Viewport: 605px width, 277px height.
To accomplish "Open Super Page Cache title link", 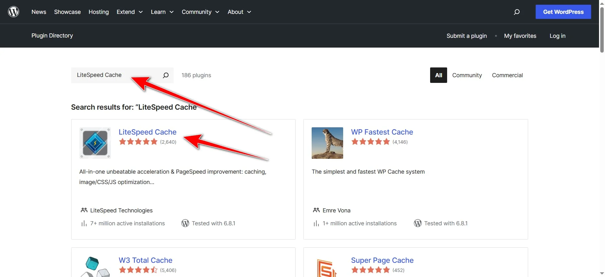I will click(382, 260).
